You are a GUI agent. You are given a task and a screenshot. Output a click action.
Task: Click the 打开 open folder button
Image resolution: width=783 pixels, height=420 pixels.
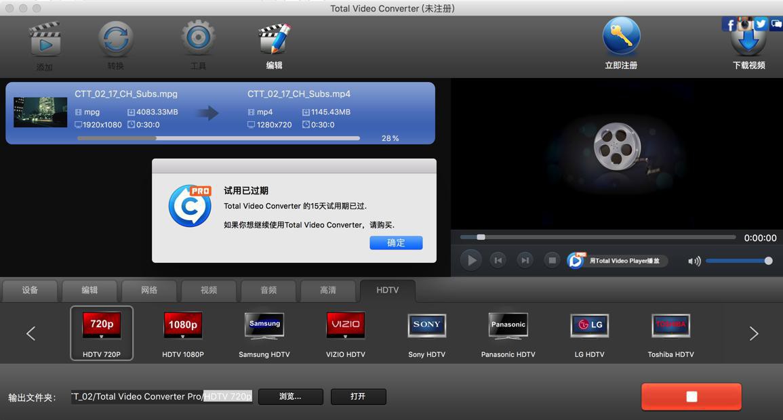tap(358, 396)
